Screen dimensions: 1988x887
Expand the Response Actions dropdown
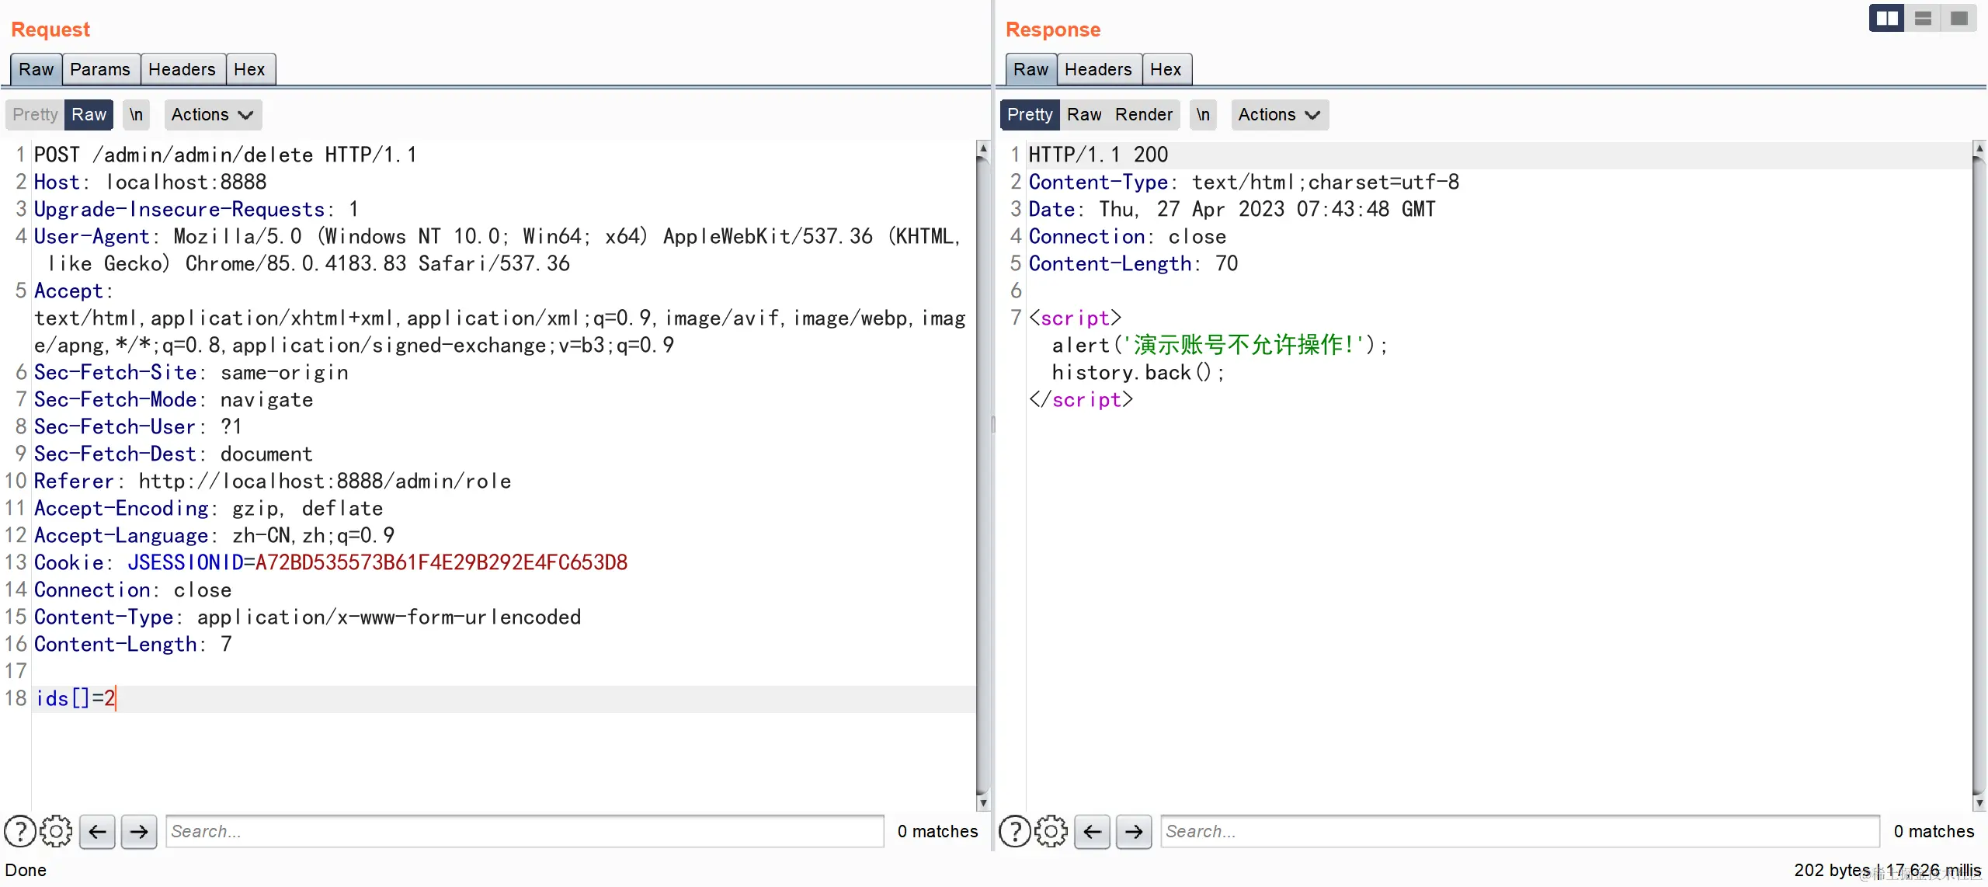point(1279,114)
